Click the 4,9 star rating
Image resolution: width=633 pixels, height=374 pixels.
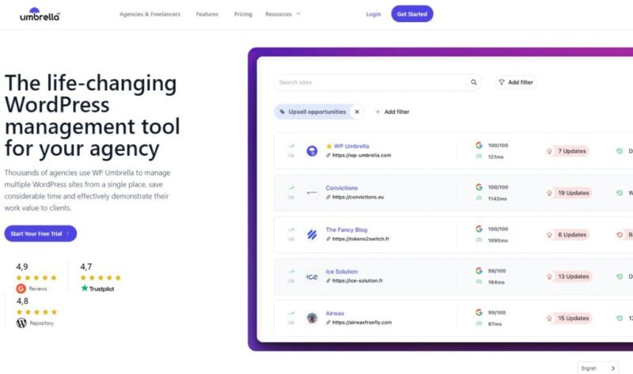[36, 278]
